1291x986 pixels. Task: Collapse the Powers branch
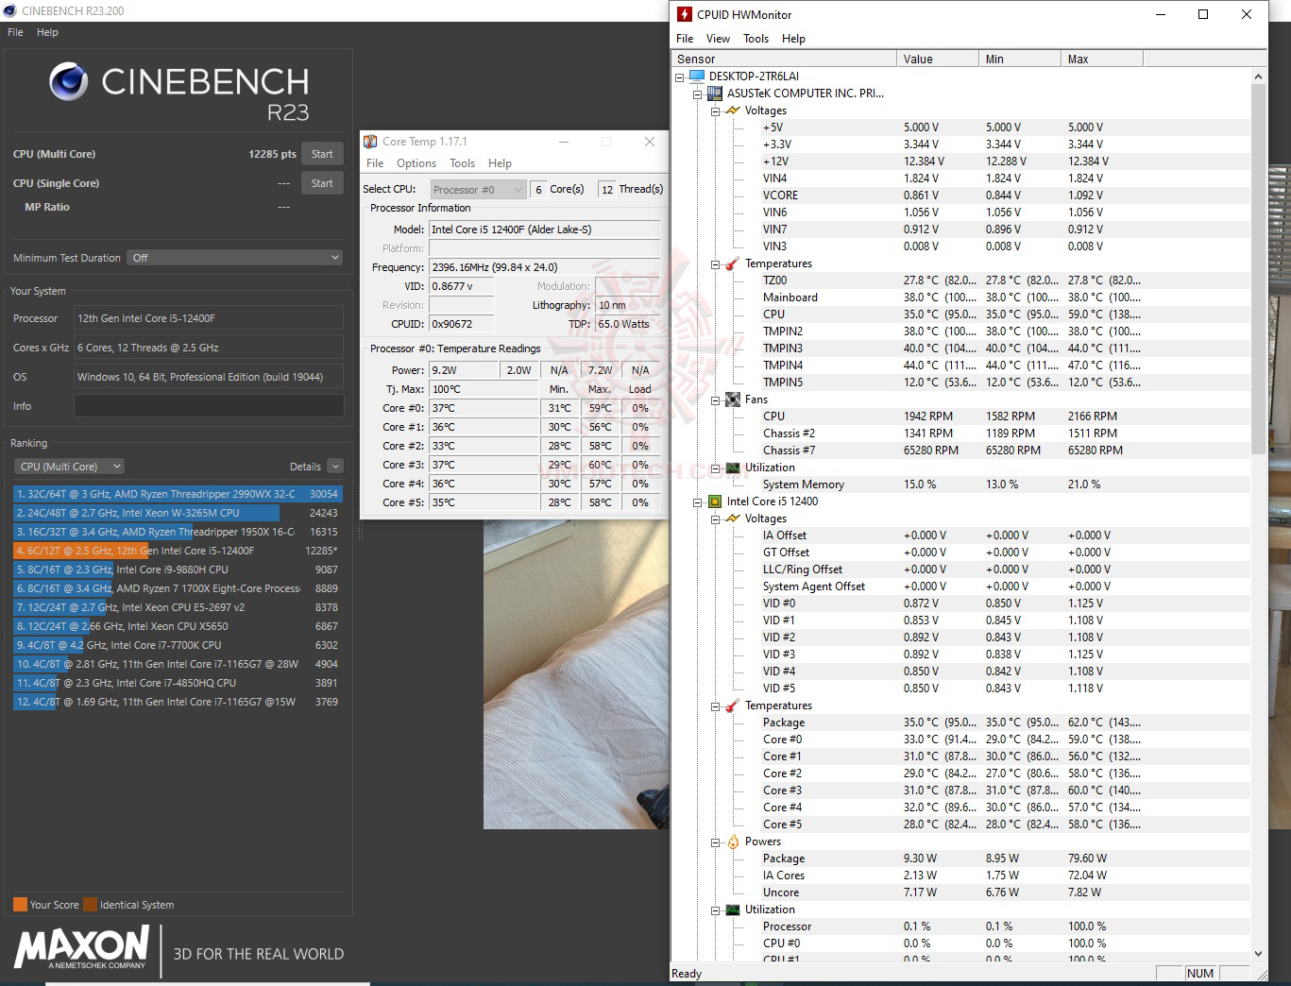[716, 842]
